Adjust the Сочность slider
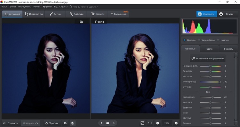This screenshot has height=127, width=240. coord(210,71)
